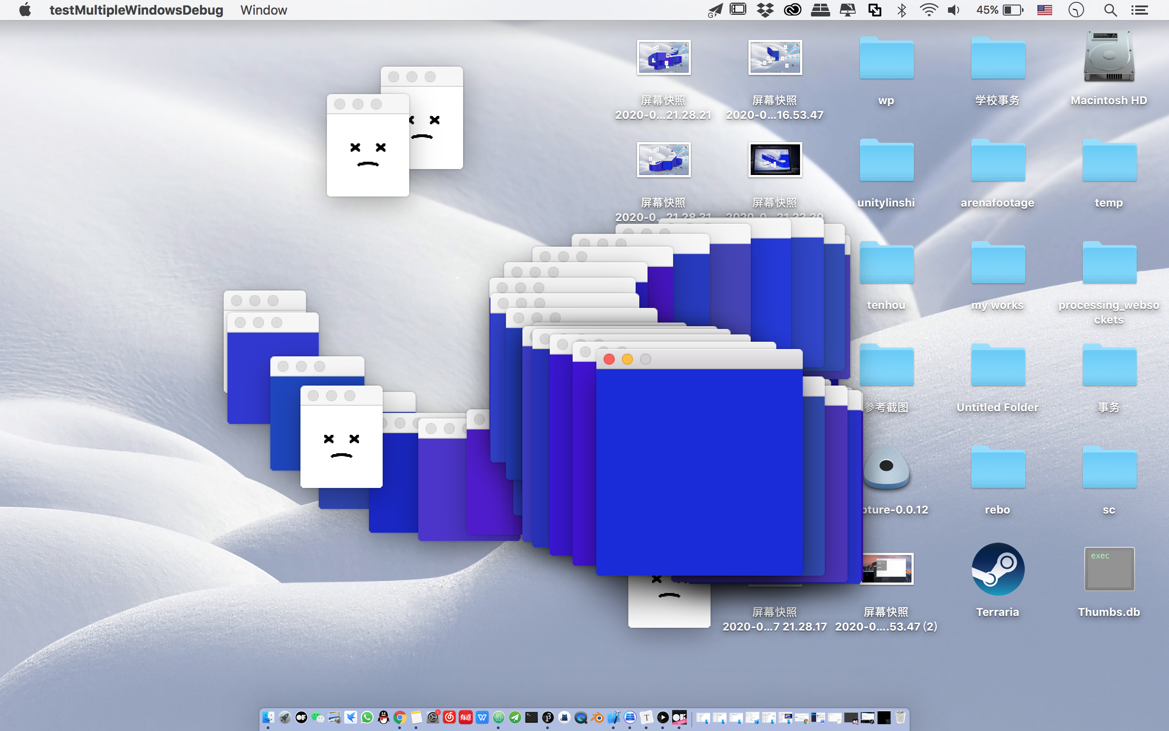The height and width of the screenshot is (731, 1169).
Task: Open WPS Office in the Dock
Action: (482, 717)
